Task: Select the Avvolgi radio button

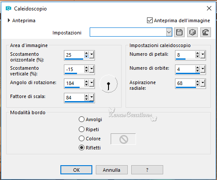Action: pyautogui.click(x=81, y=119)
